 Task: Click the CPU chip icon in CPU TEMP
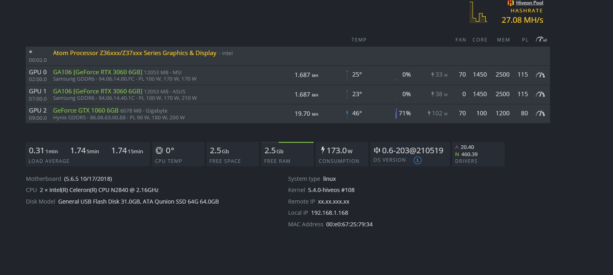click(x=159, y=150)
